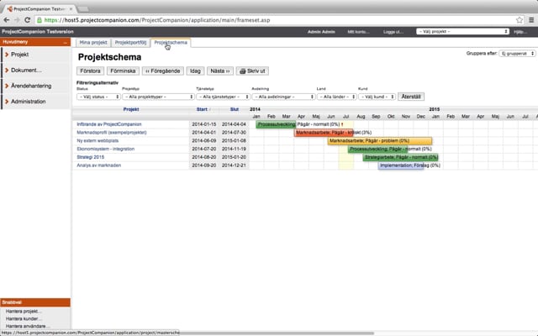
Task: Click Hantera användare... under Snabbval
Action: (28, 327)
